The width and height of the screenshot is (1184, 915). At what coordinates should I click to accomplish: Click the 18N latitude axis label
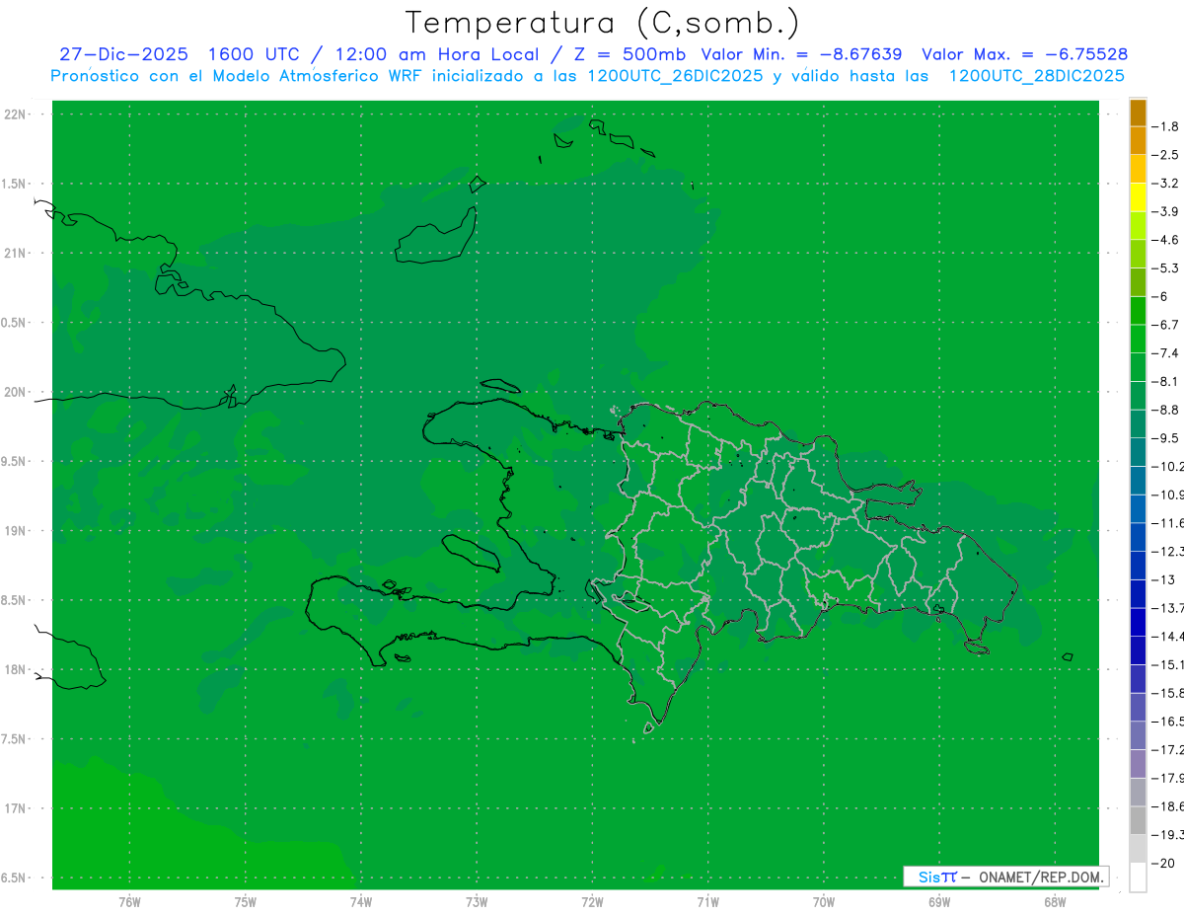[16, 669]
